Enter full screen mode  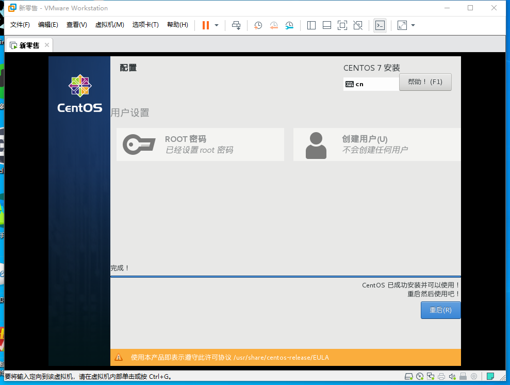point(342,25)
